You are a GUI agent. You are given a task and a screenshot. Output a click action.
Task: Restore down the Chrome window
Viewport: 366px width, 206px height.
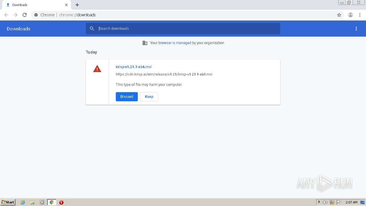tap(349, 3)
